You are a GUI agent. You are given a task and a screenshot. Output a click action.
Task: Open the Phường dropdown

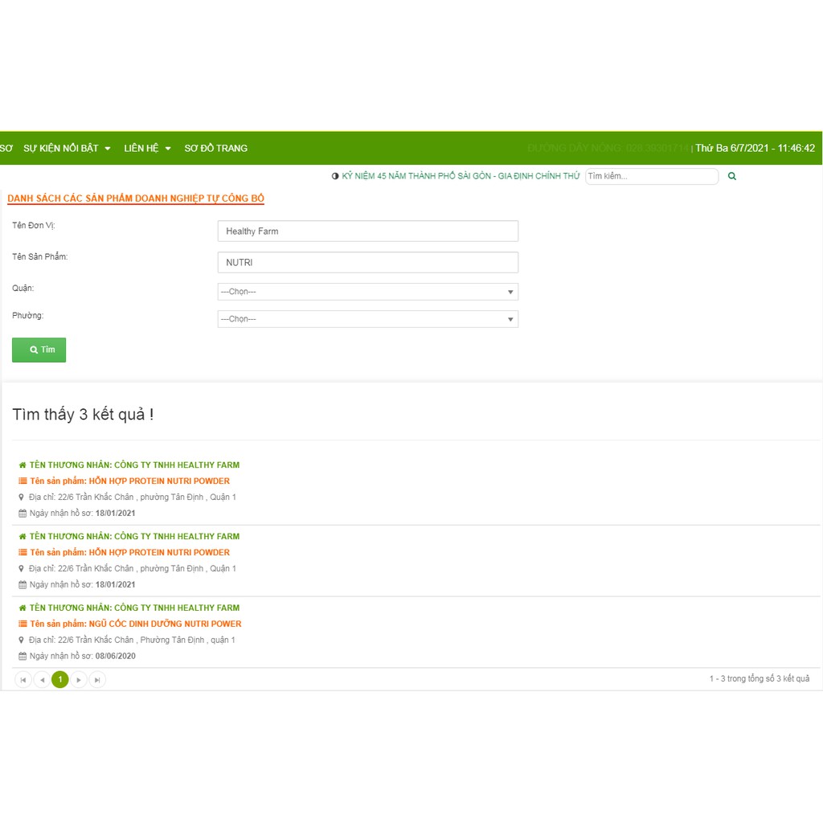point(367,319)
